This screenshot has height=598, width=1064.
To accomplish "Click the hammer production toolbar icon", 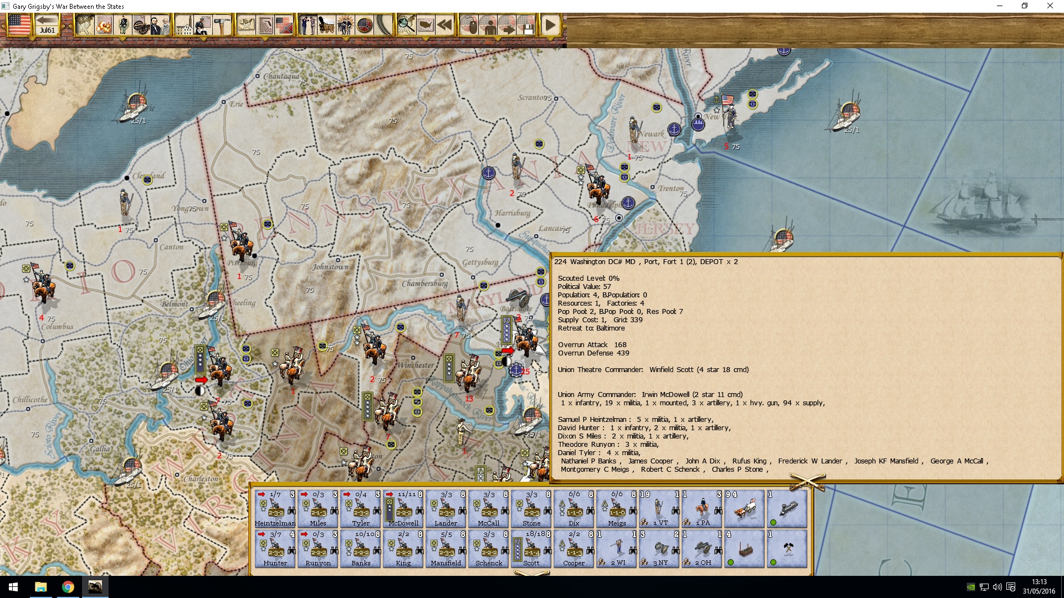I will click(x=222, y=25).
